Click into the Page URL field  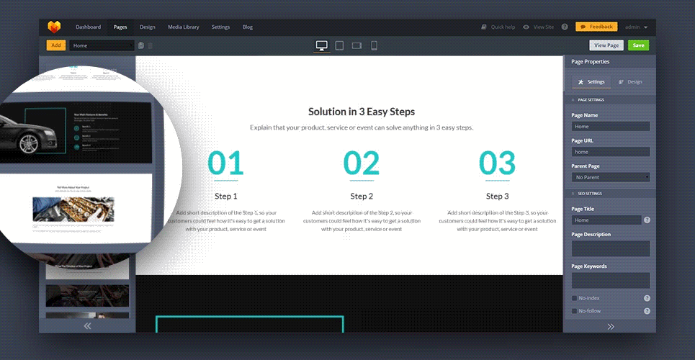tap(611, 152)
